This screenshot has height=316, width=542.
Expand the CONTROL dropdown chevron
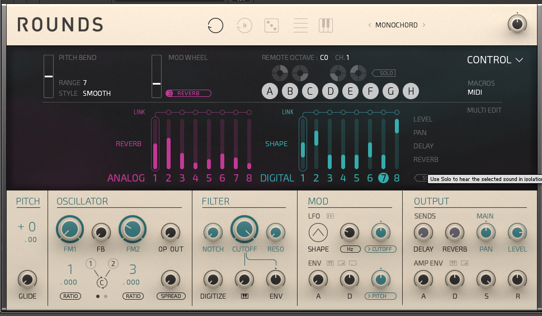(519, 60)
